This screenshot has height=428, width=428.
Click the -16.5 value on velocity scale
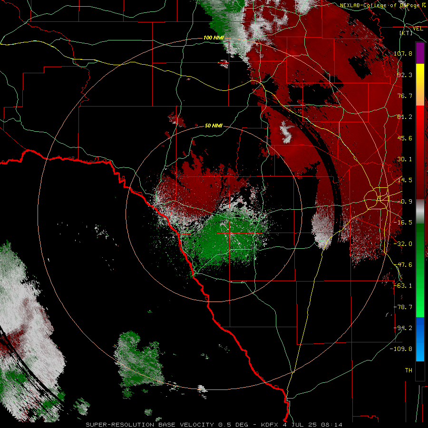[403, 223]
